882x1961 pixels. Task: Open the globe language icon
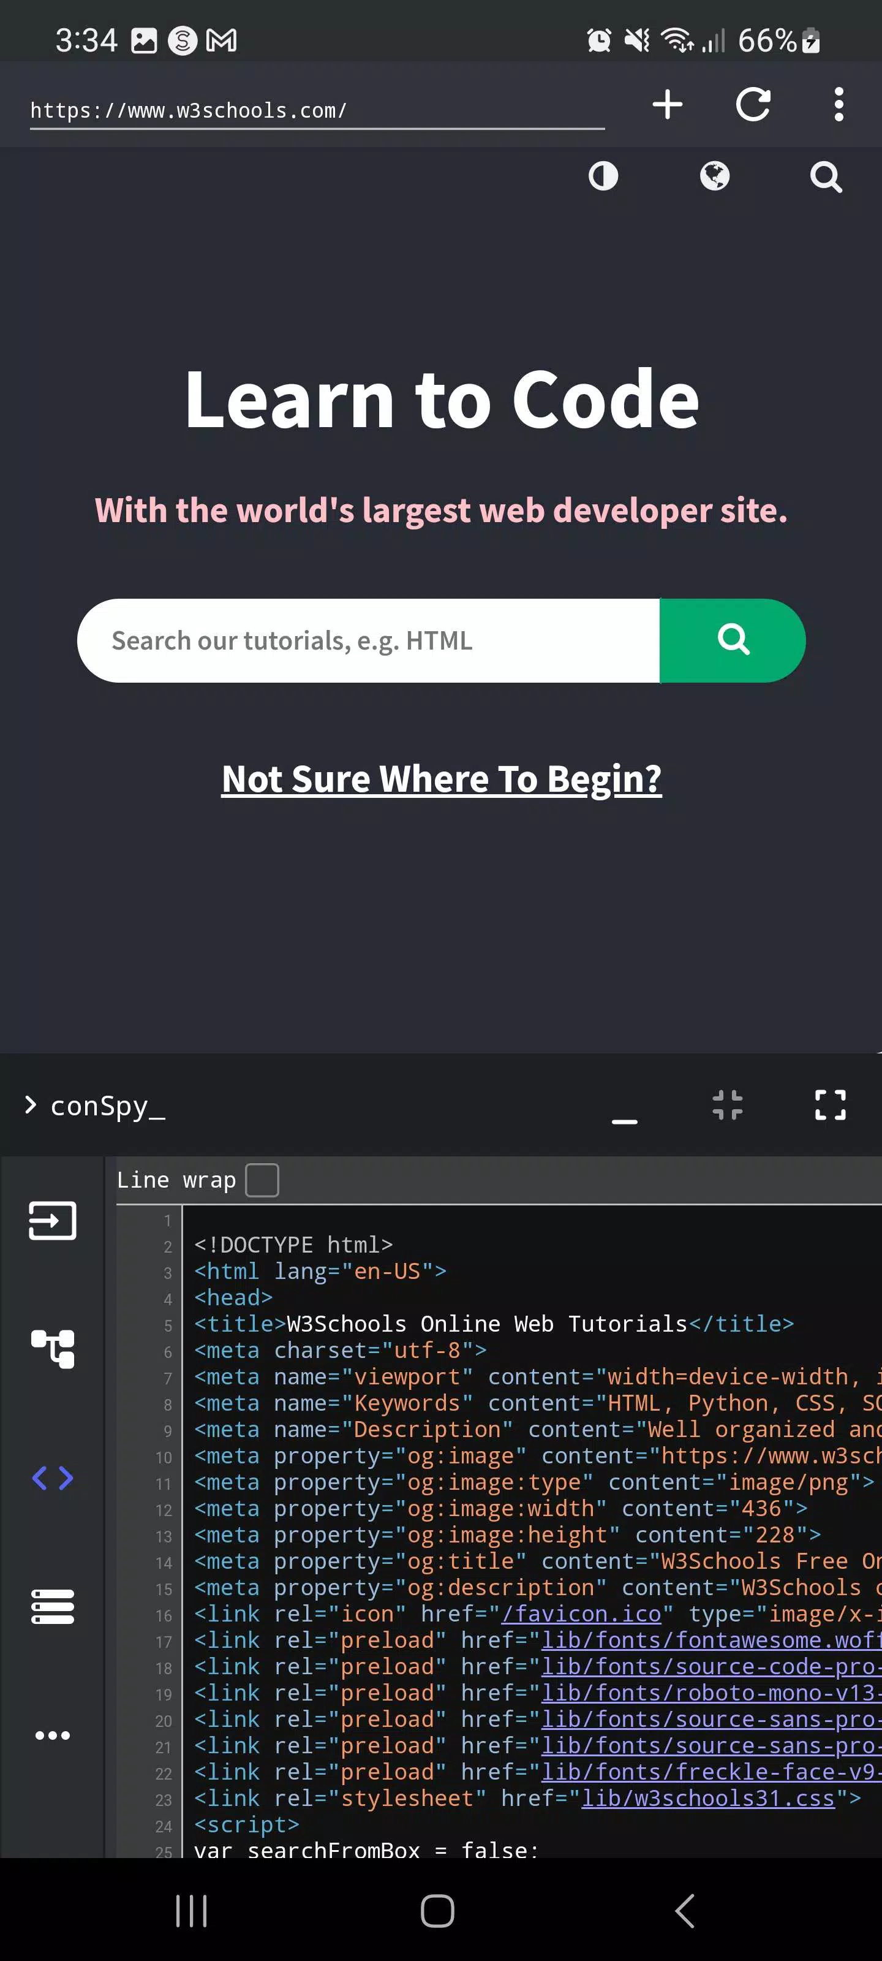coord(715,176)
